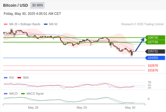Click the MA 20 Bollinger Bands legend swatch
The height and width of the screenshot is (112, 166).
point(6,24)
